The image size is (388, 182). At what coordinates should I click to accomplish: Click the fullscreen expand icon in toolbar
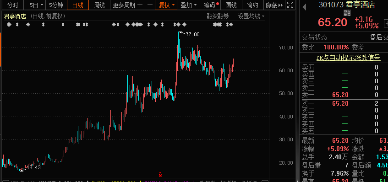tap(290, 5)
